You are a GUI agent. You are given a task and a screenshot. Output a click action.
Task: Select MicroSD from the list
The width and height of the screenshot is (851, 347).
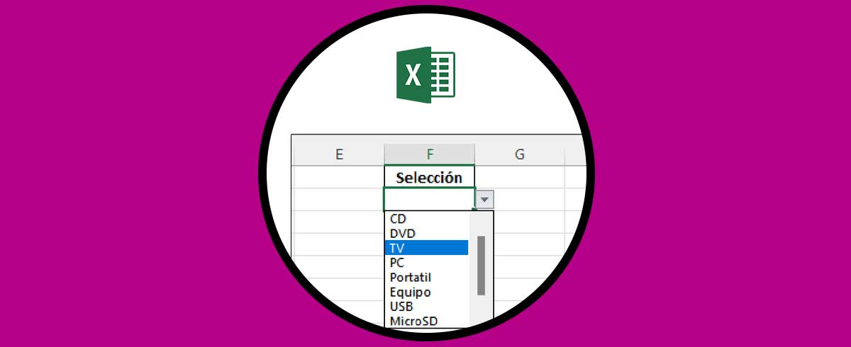[x=426, y=321]
